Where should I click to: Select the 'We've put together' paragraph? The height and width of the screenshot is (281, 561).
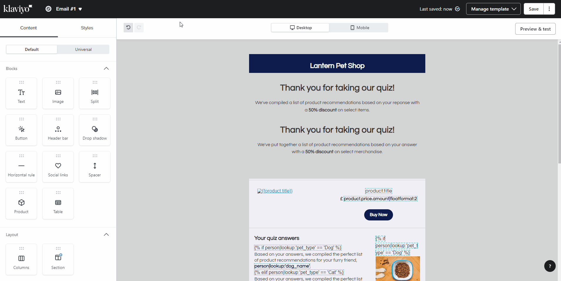pos(337,148)
